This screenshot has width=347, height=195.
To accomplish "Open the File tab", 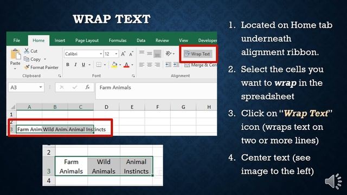I will pos(17,41).
